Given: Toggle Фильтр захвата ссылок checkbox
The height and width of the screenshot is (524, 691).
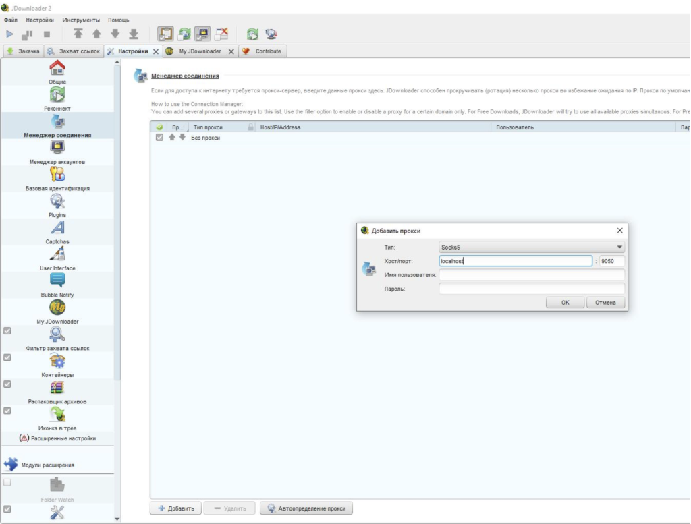Looking at the screenshot, I should [x=7, y=330].
